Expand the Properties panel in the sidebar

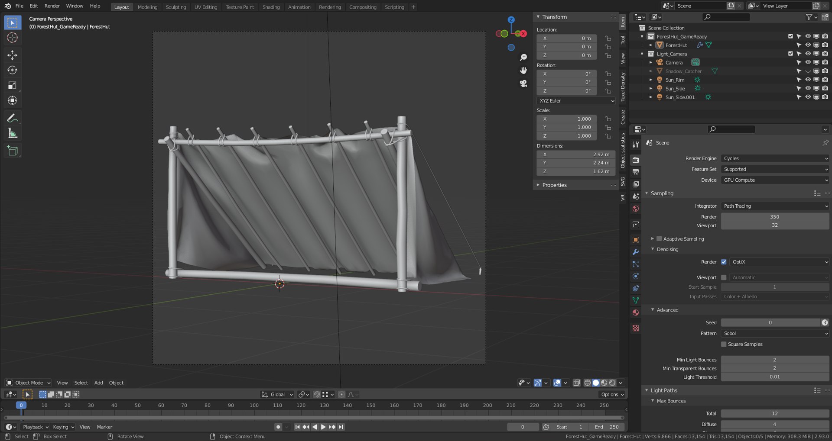pos(554,185)
